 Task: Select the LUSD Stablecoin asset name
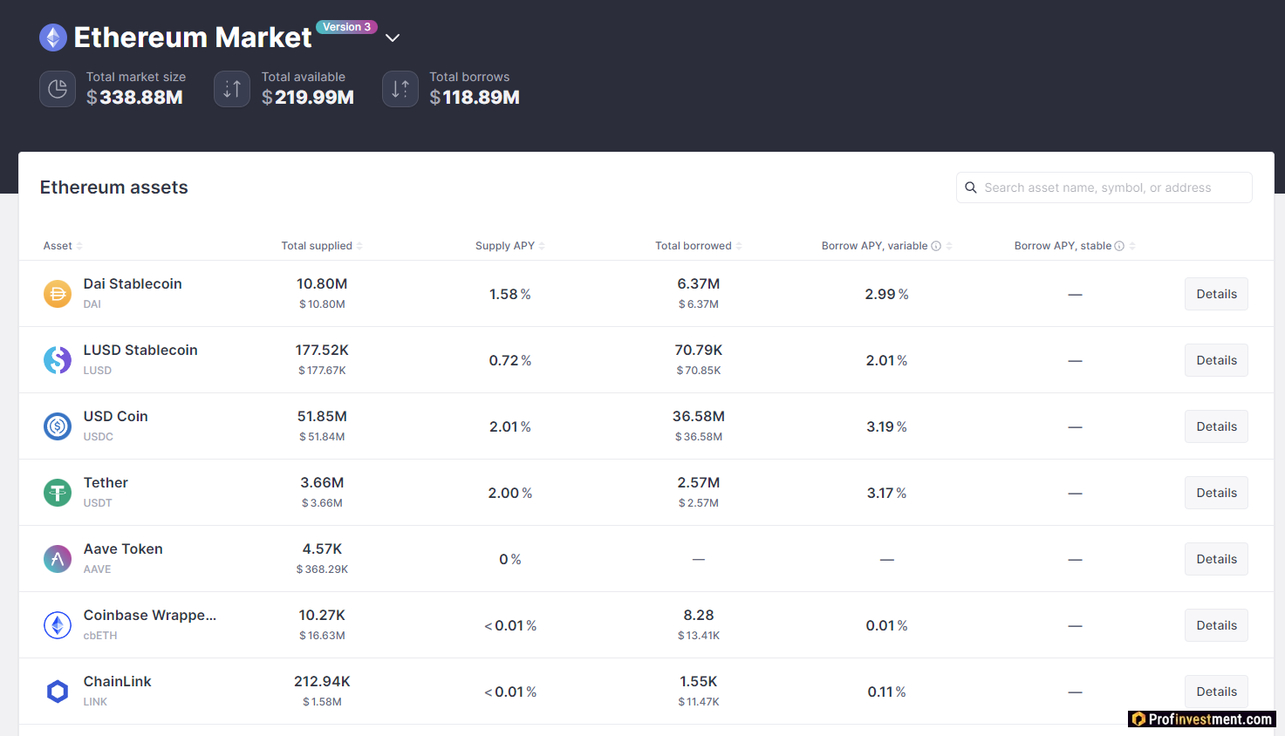(x=140, y=350)
